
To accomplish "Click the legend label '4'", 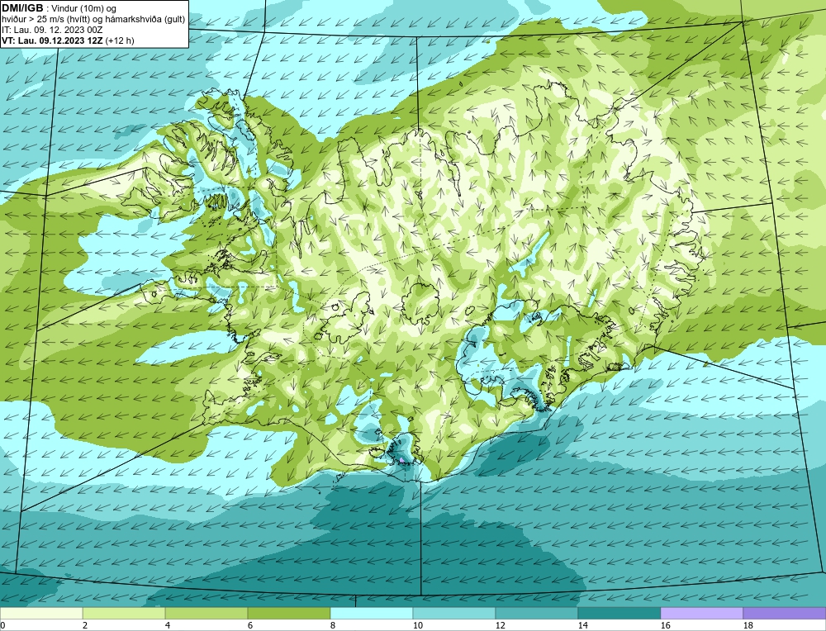I will (168, 625).
